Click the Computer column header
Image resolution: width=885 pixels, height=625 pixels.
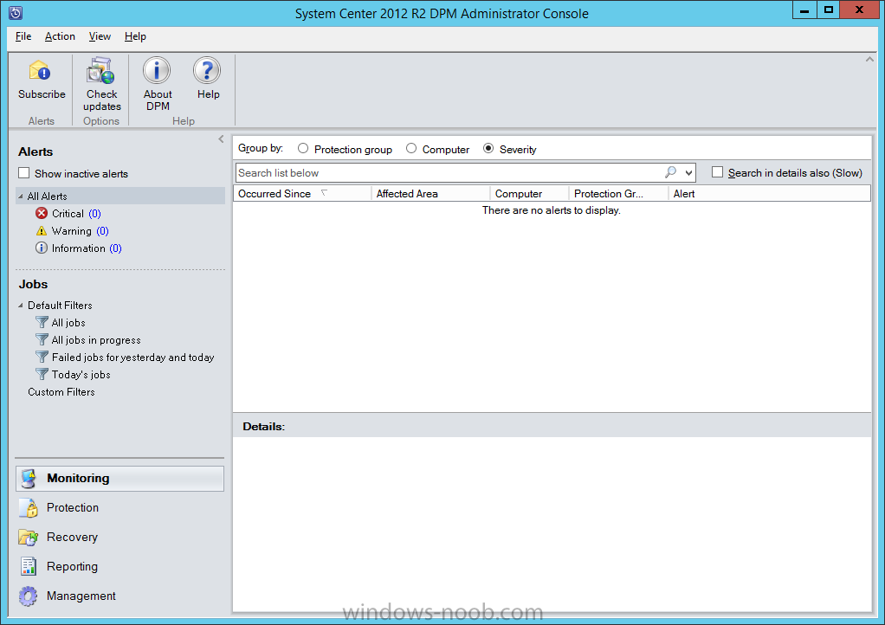tap(529, 194)
